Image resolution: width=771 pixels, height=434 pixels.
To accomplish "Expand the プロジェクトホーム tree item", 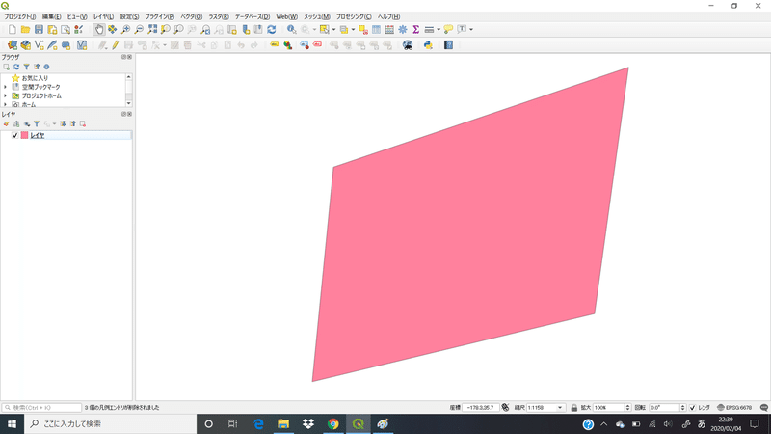I will coord(6,95).
